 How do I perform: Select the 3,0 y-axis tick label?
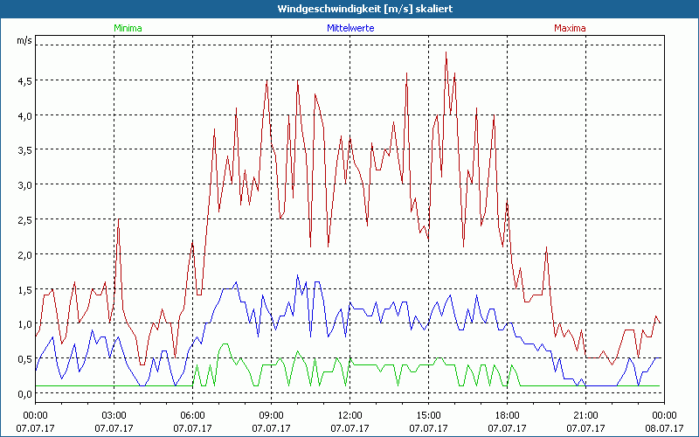click(x=24, y=184)
